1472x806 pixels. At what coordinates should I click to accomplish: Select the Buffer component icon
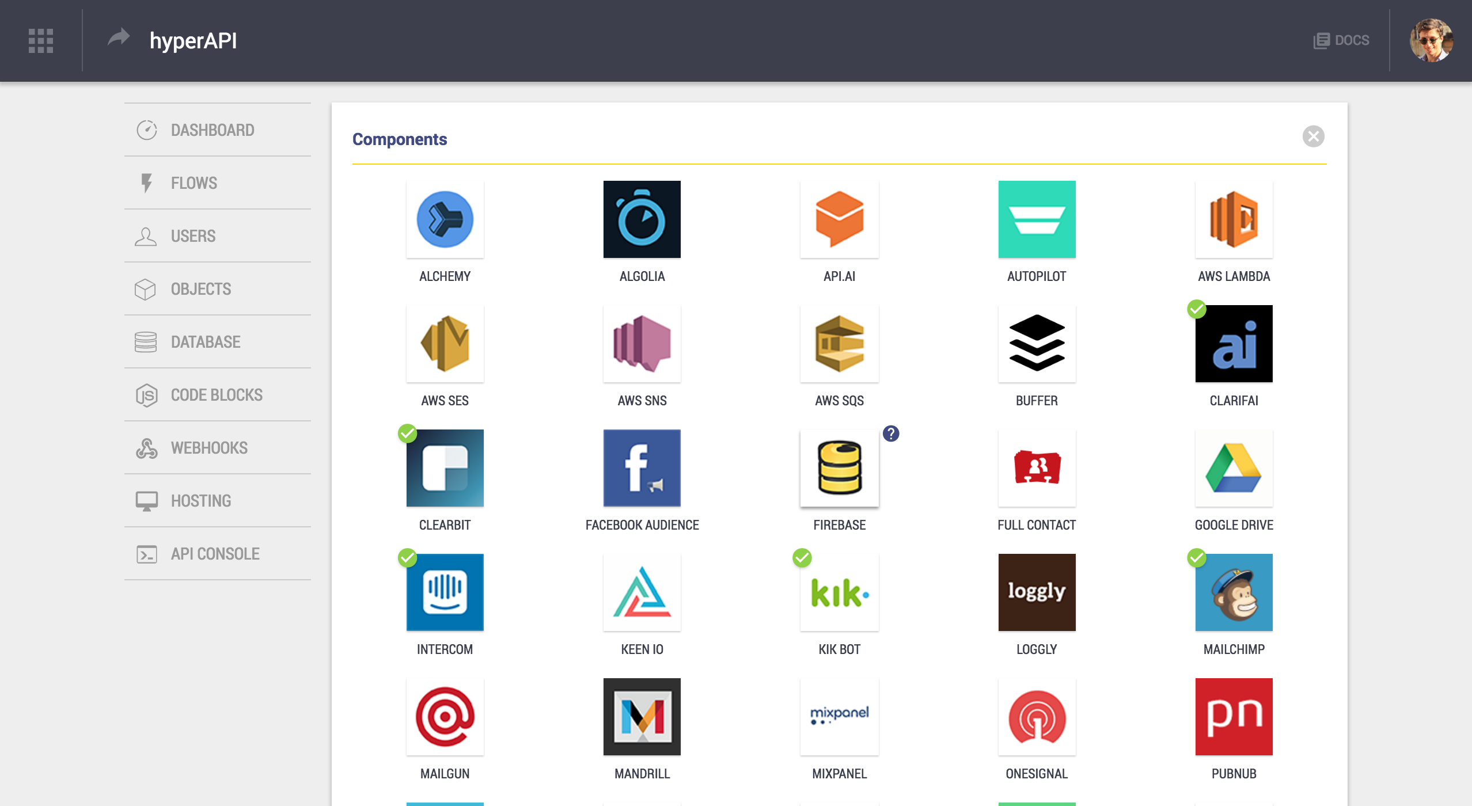click(x=1036, y=344)
